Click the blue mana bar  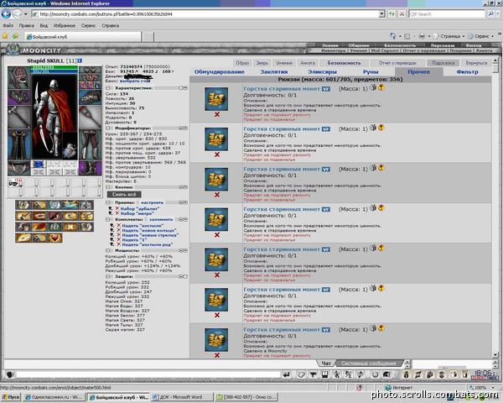click(54, 71)
